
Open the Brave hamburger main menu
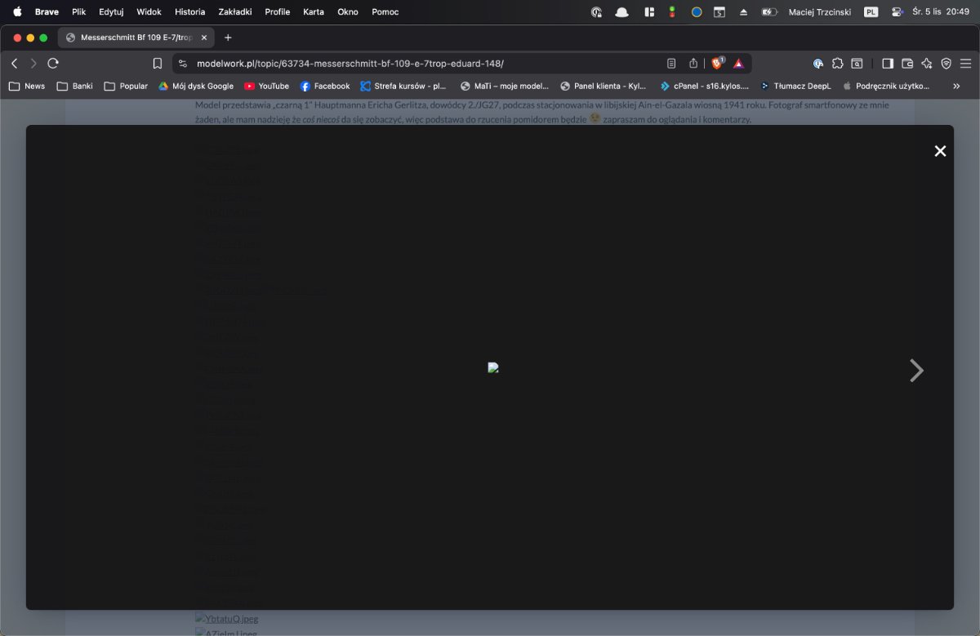click(965, 63)
